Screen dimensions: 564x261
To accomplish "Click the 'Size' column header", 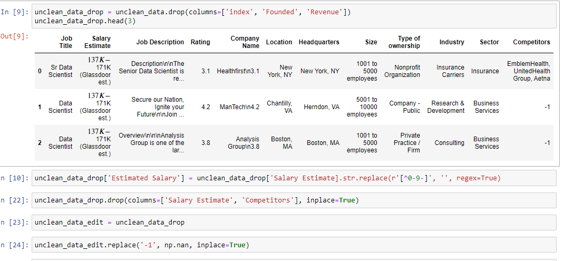I will point(371,42).
